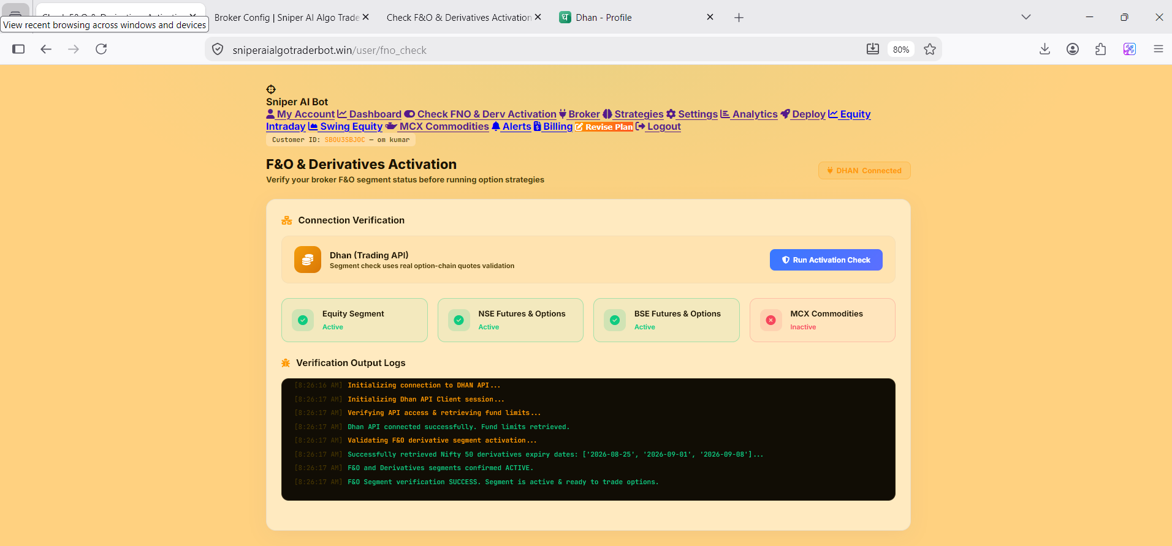The image size is (1172, 546).
Task: Click the MCX Commodities red cross icon
Action: (771, 320)
